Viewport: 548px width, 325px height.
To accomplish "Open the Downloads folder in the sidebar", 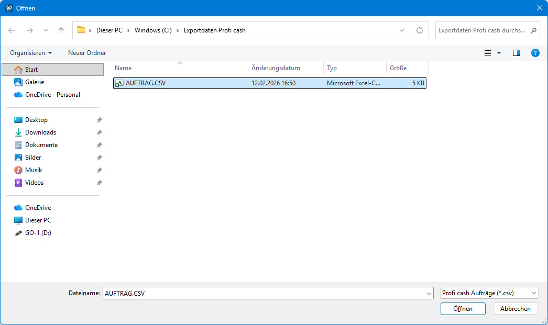I will coord(41,132).
